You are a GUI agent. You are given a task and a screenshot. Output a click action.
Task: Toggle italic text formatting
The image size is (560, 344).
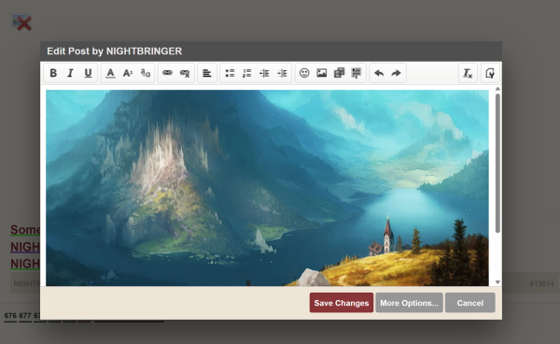(x=70, y=73)
